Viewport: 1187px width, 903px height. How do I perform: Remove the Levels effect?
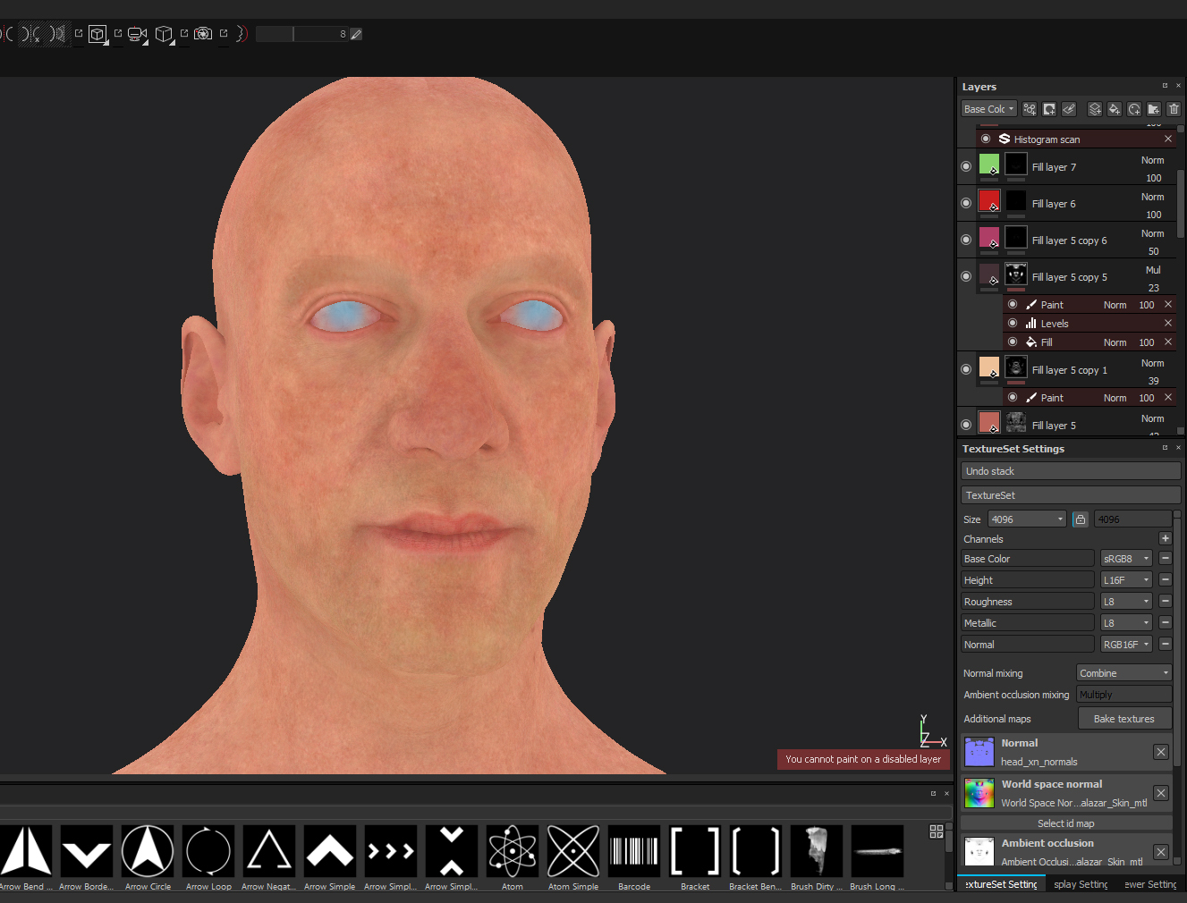1168,323
